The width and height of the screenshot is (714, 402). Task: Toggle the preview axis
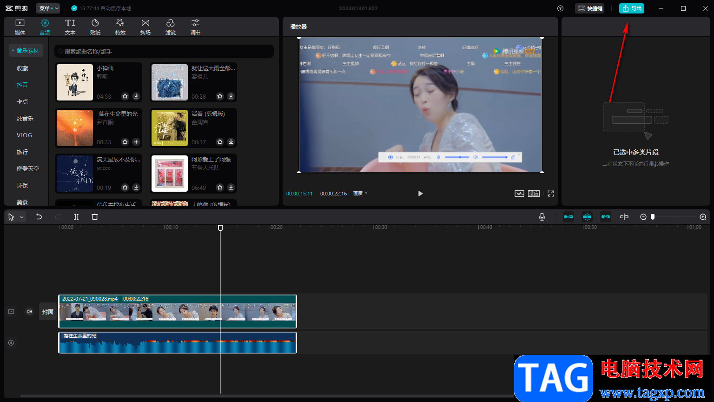pos(624,217)
